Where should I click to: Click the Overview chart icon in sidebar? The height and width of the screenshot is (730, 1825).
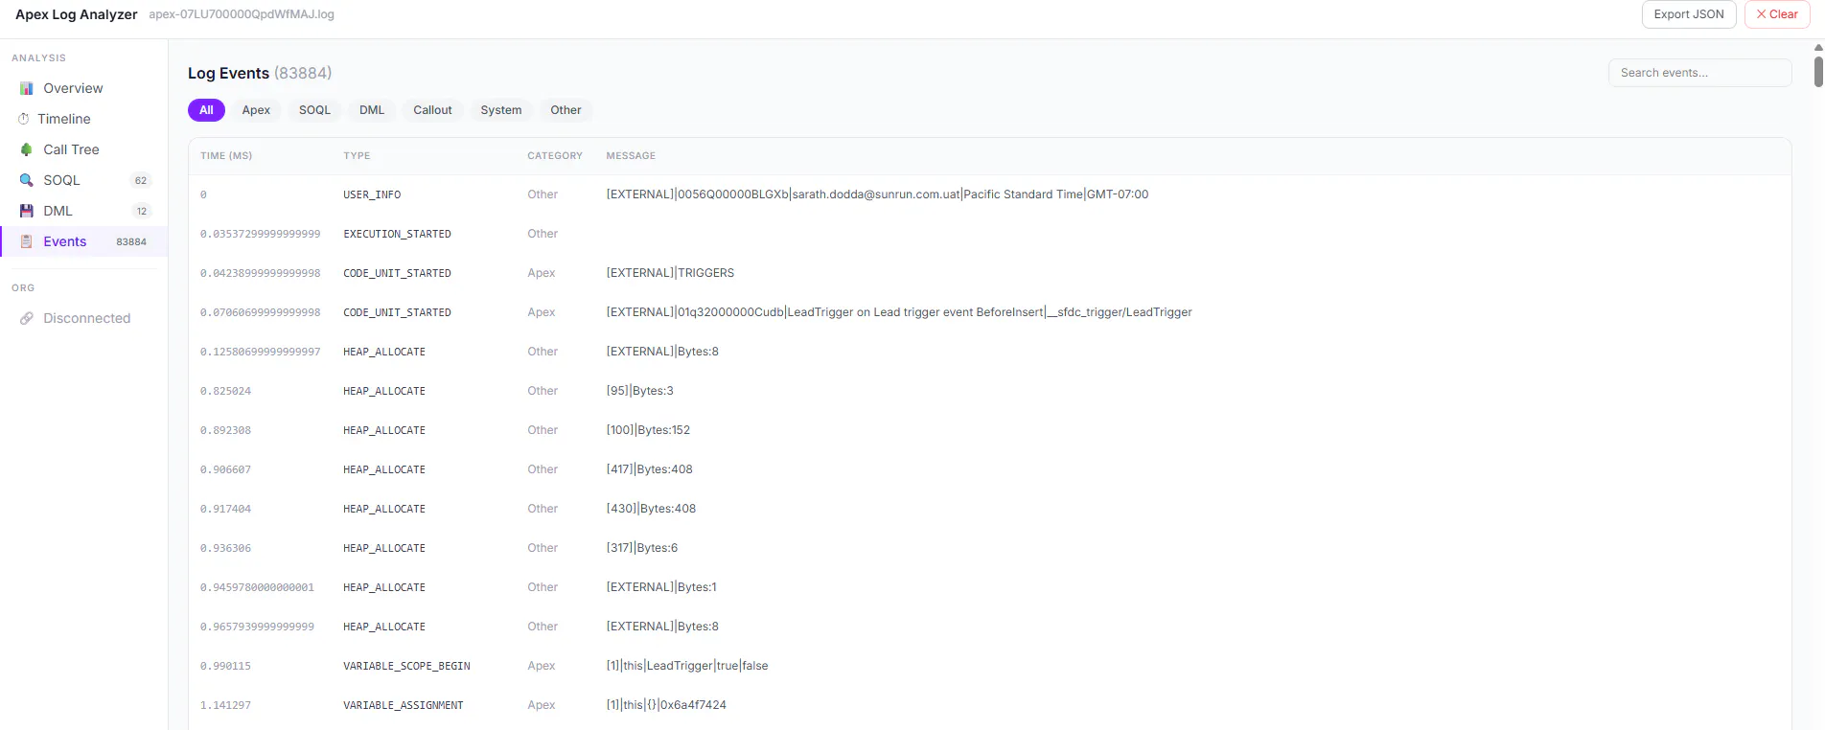27,88
